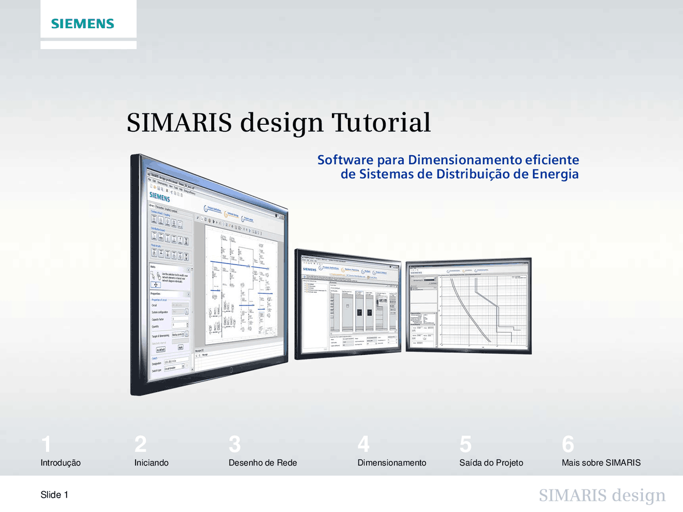The height and width of the screenshot is (512, 683).
Task: Choose a distribution board symbol in the Library
Action: pos(155,236)
